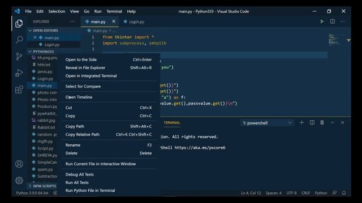Choose Reveal in File Explorer
362x203 pixels.
pyautogui.click(x=109, y=68)
